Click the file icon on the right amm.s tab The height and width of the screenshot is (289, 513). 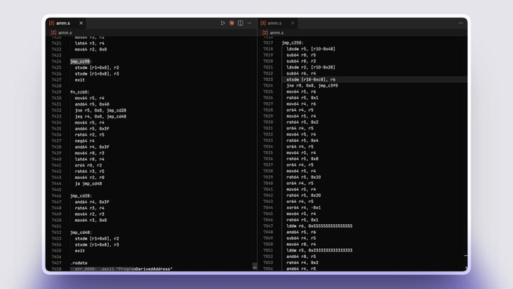263,23
